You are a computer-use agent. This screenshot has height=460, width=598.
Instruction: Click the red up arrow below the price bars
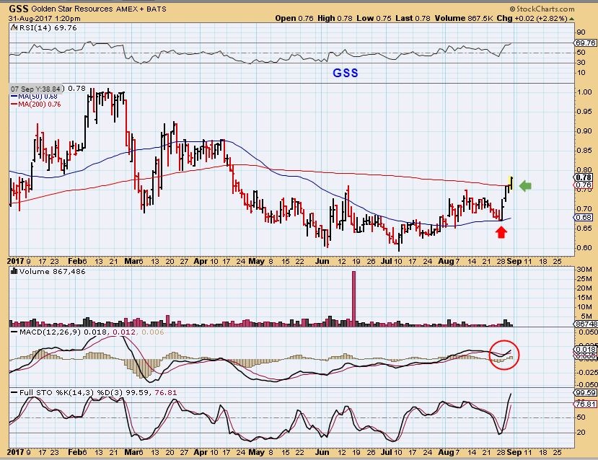[502, 231]
